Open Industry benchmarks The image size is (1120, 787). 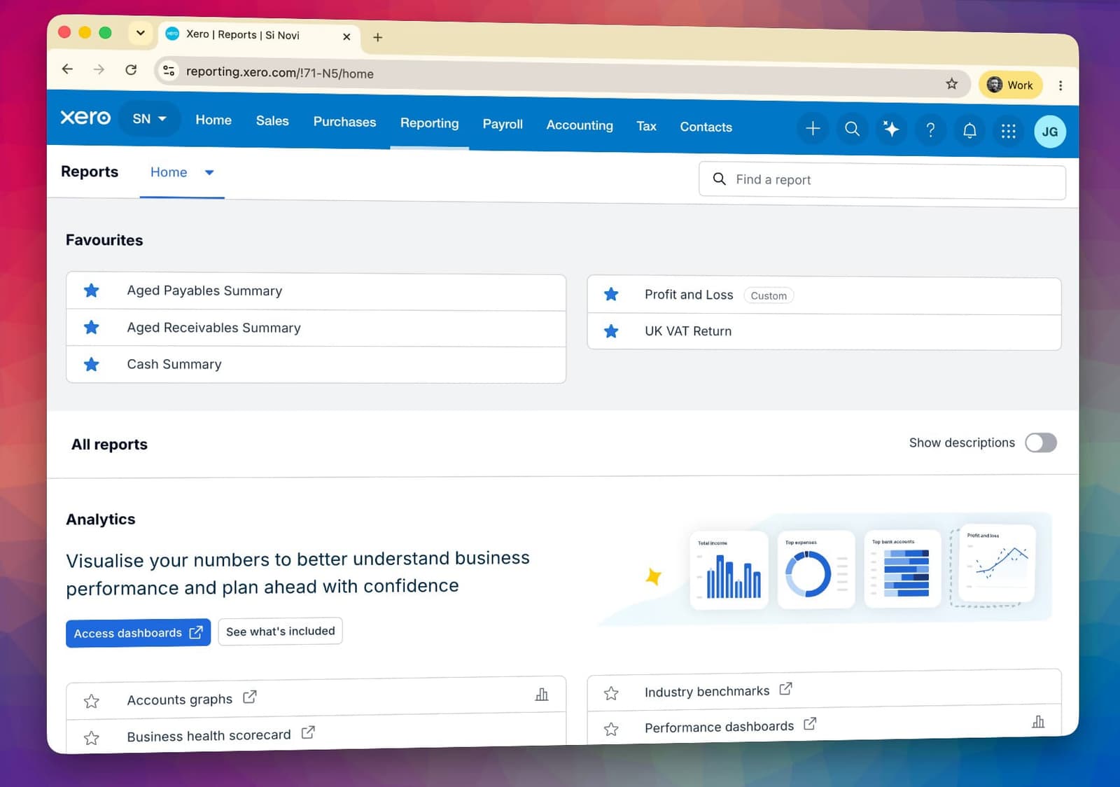[707, 691]
